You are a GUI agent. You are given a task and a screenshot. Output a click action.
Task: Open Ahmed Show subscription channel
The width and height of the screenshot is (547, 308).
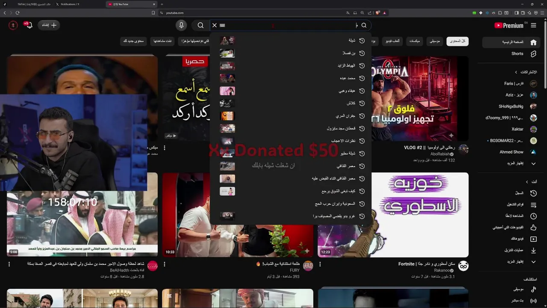tap(510, 152)
